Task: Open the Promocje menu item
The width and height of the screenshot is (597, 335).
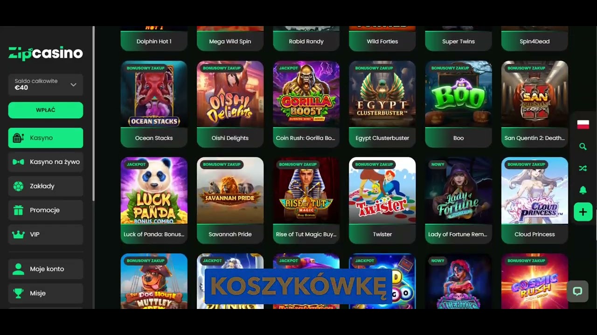Action: pyautogui.click(x=46, y=210)
